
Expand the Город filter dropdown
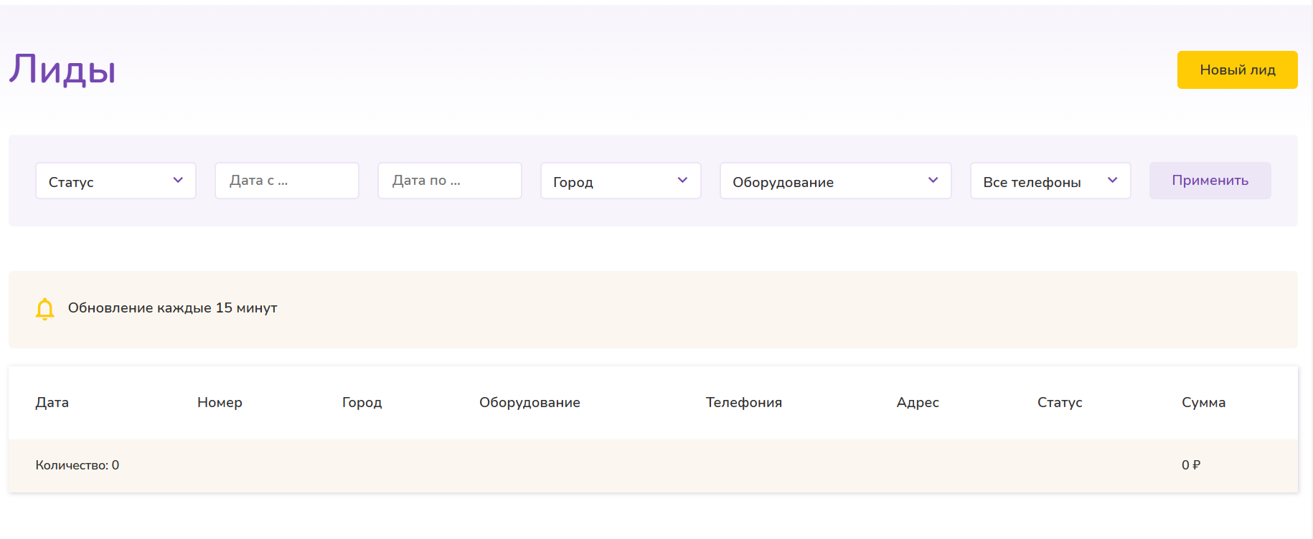[621, 181]
